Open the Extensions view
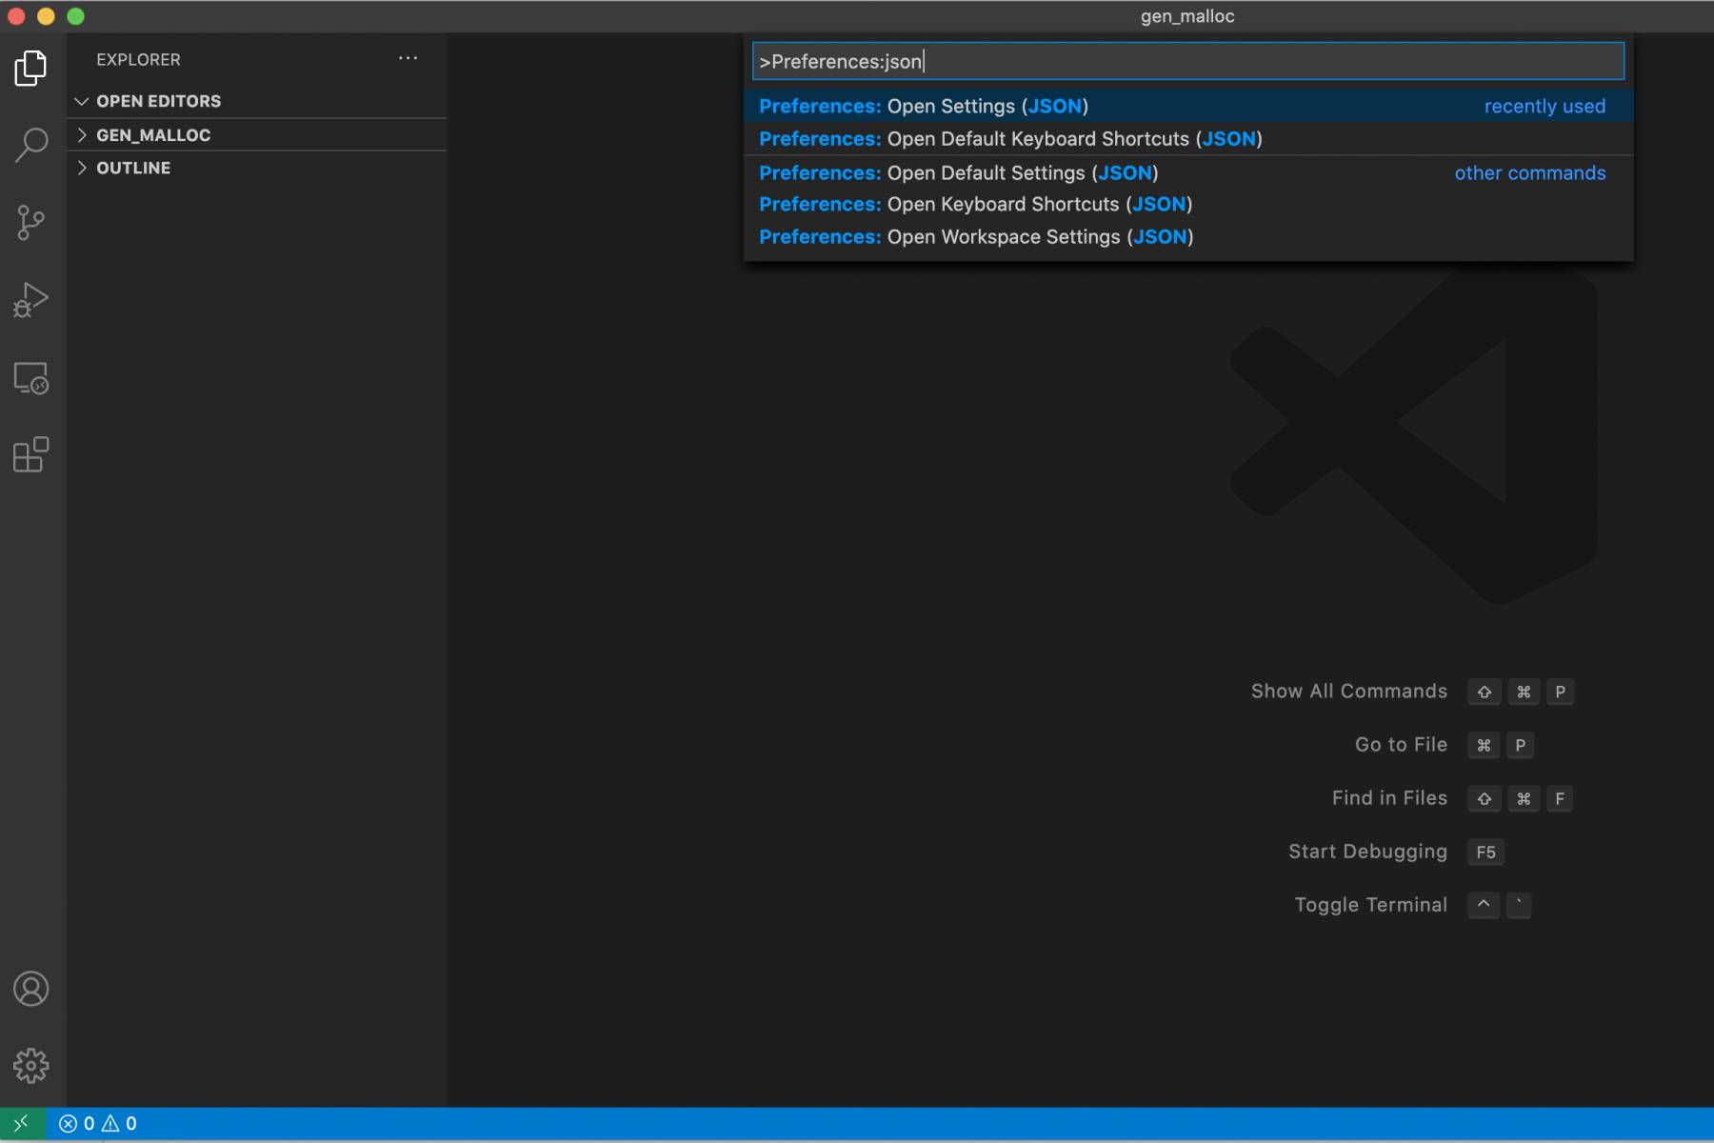 (x=30, y=455)
